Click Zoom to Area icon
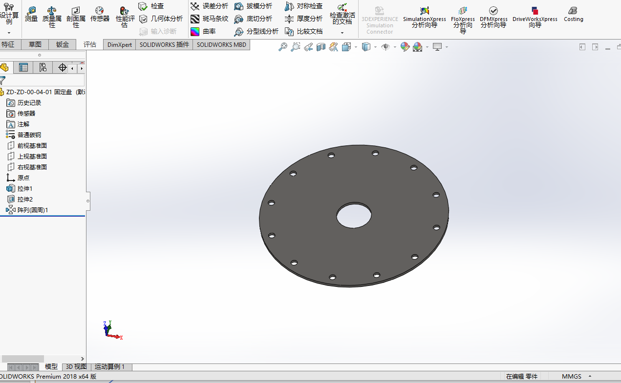 [x=295, y=47]
